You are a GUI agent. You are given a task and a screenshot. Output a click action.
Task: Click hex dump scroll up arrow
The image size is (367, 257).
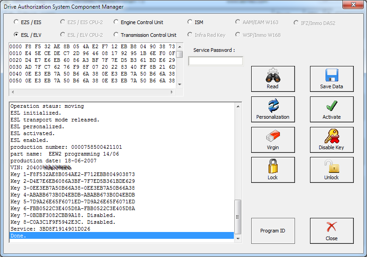(x=180, y=46)
